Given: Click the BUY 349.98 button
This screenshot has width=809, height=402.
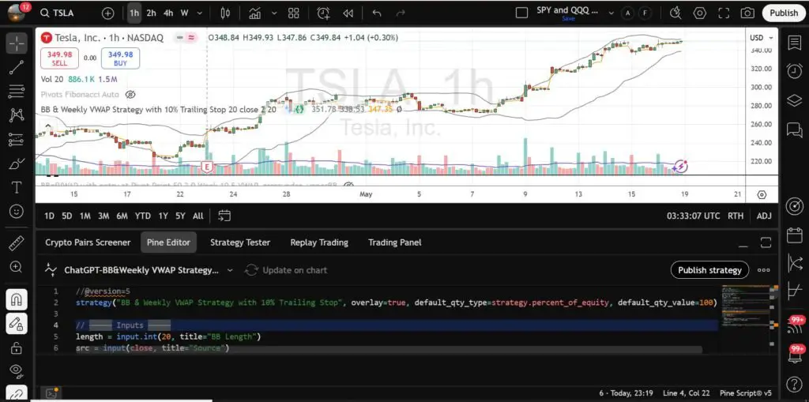Looking at the screenshot, I should 120,58.
